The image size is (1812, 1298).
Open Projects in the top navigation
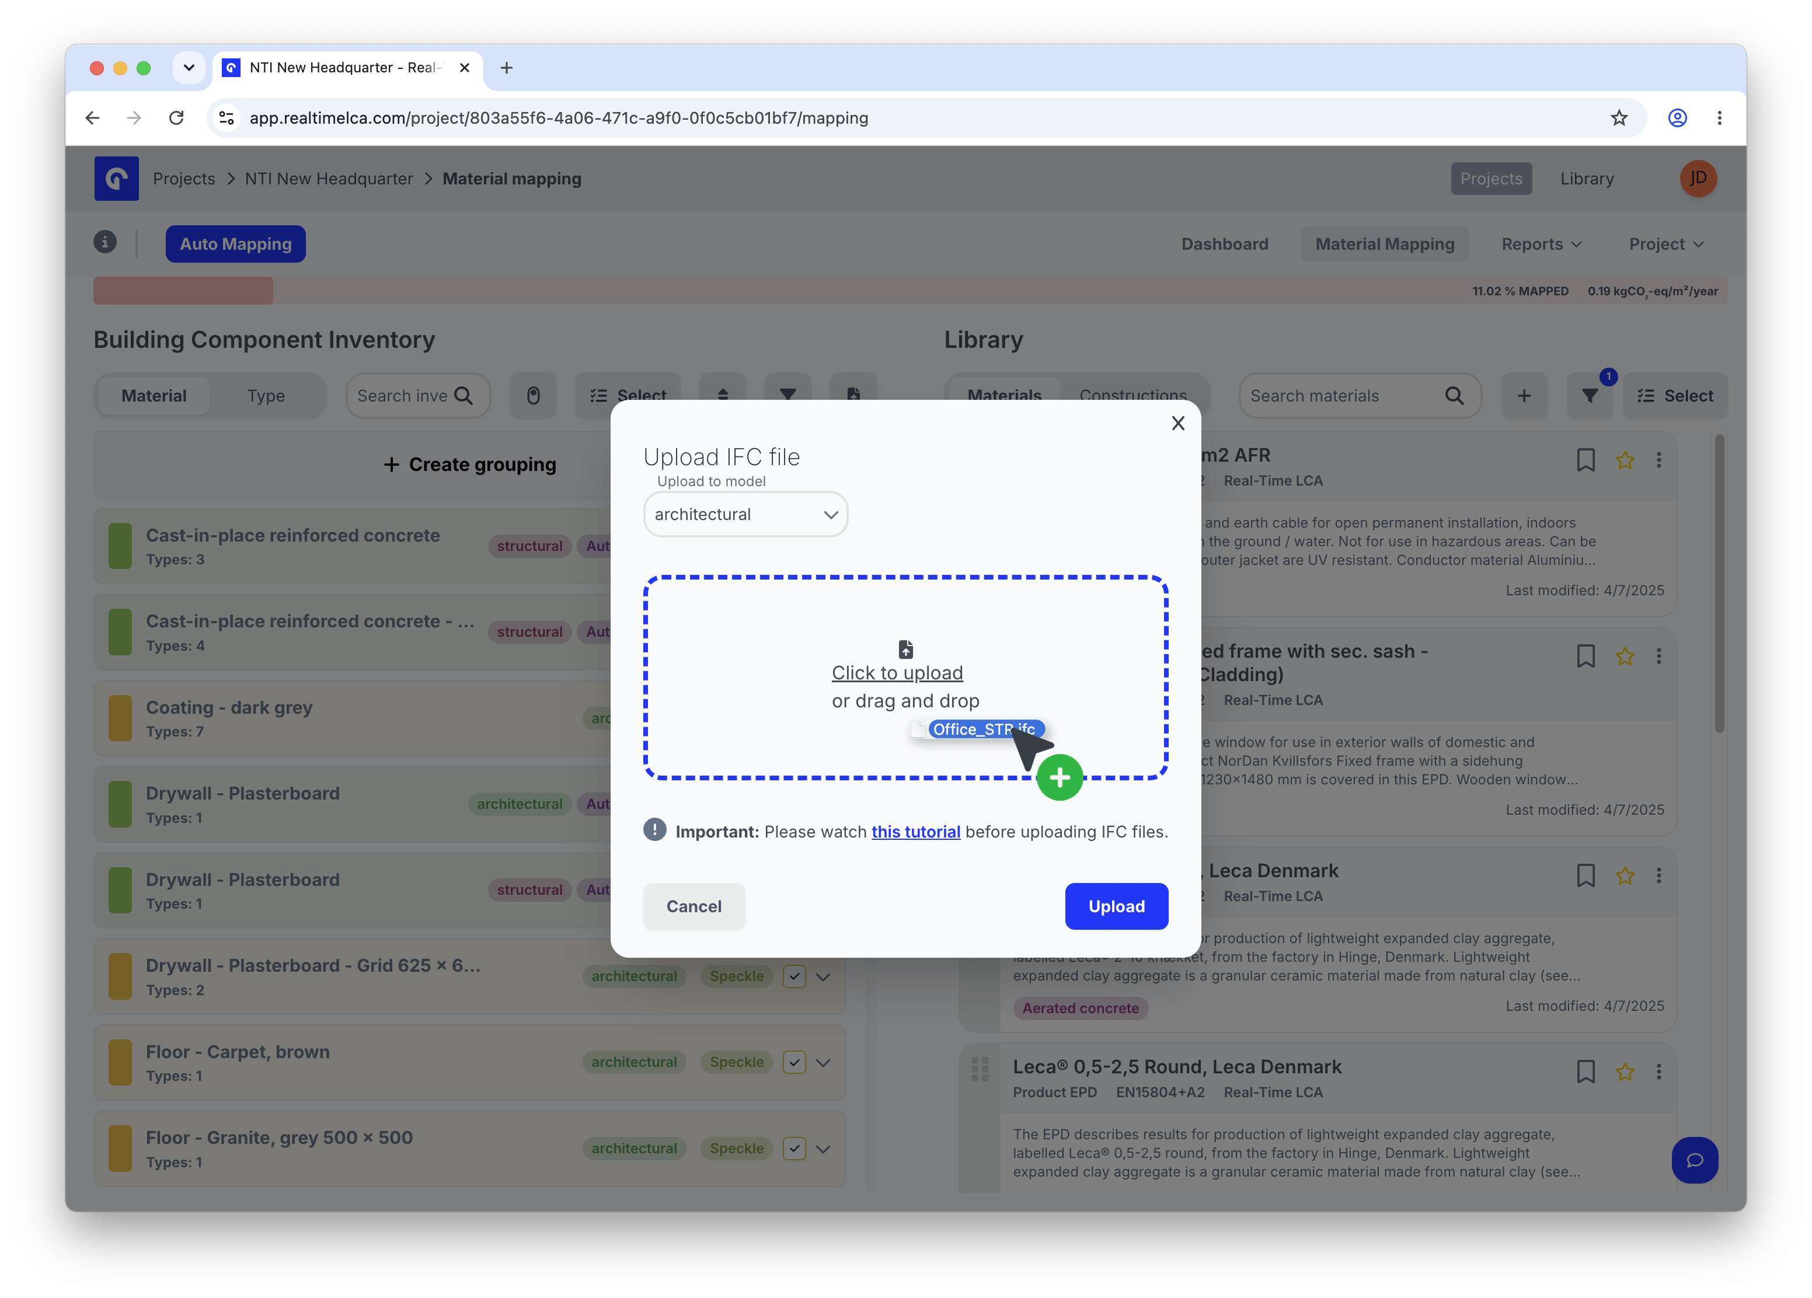click(x=1491, y=178)
